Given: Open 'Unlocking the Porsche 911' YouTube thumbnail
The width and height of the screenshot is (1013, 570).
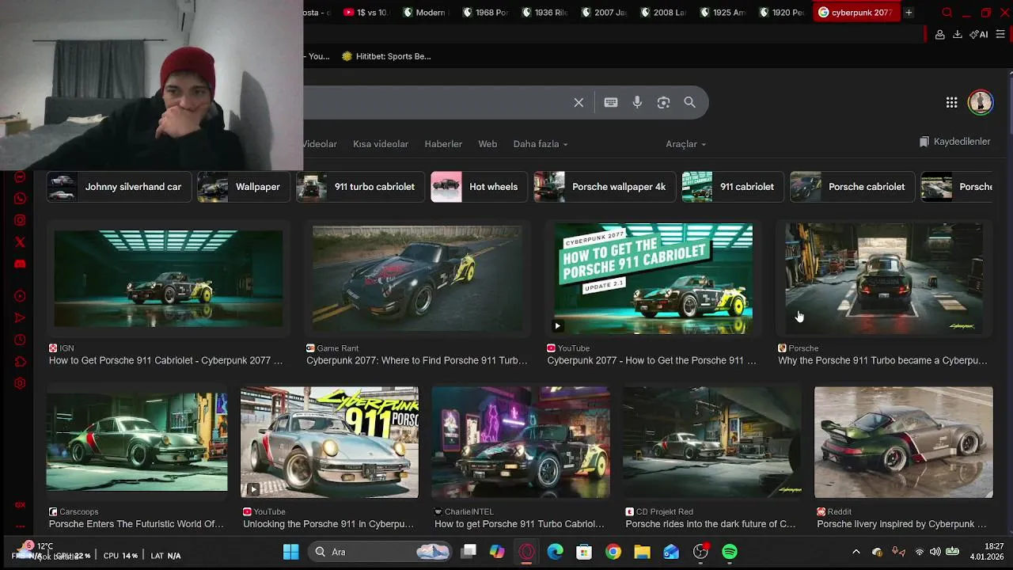Looking at the screenshot, I should pos(329,443).
